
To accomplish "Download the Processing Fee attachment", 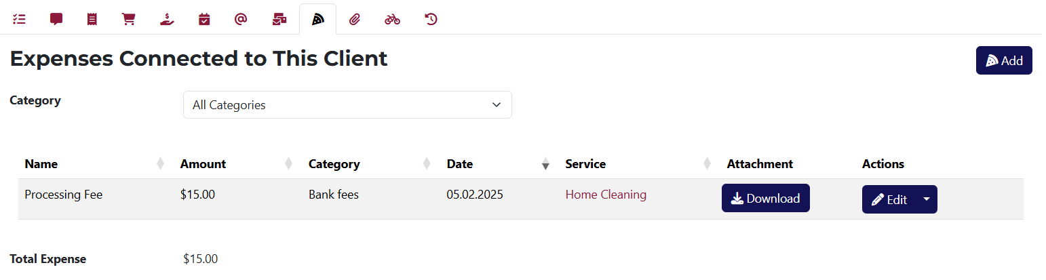I will pyautogui.click(x=765, y=199).
